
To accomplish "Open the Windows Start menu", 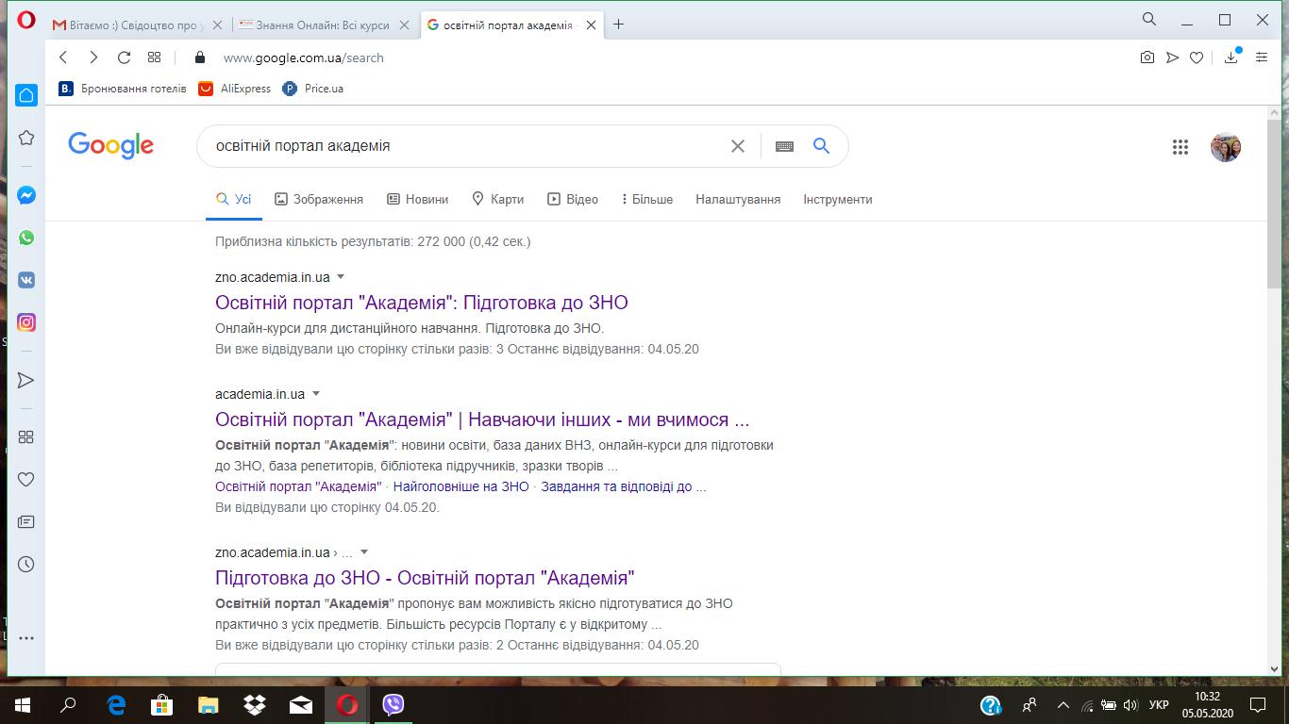I will [x=23, y=704].
